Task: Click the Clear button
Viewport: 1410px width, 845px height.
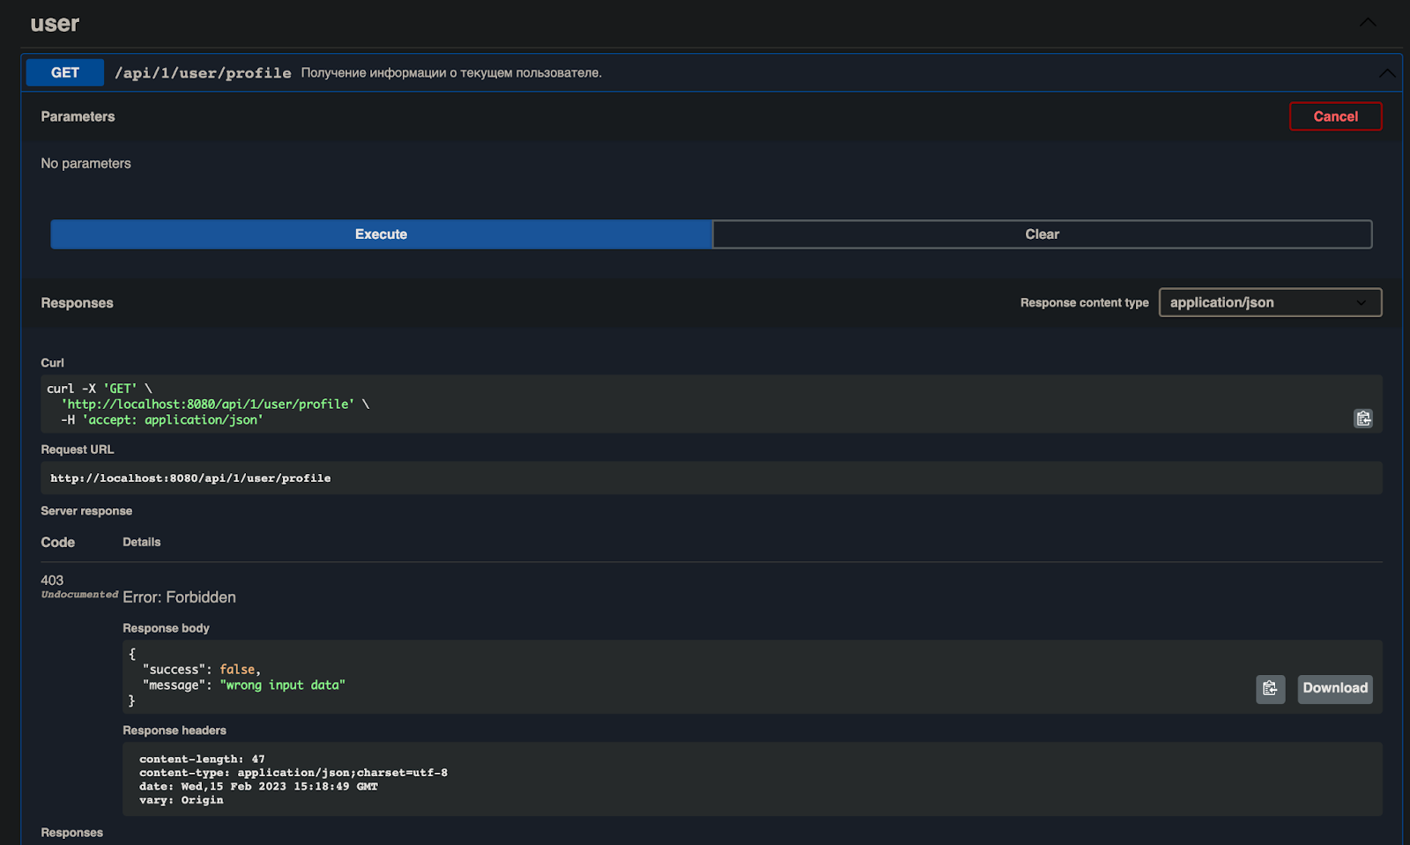Action: [1042, 234]
